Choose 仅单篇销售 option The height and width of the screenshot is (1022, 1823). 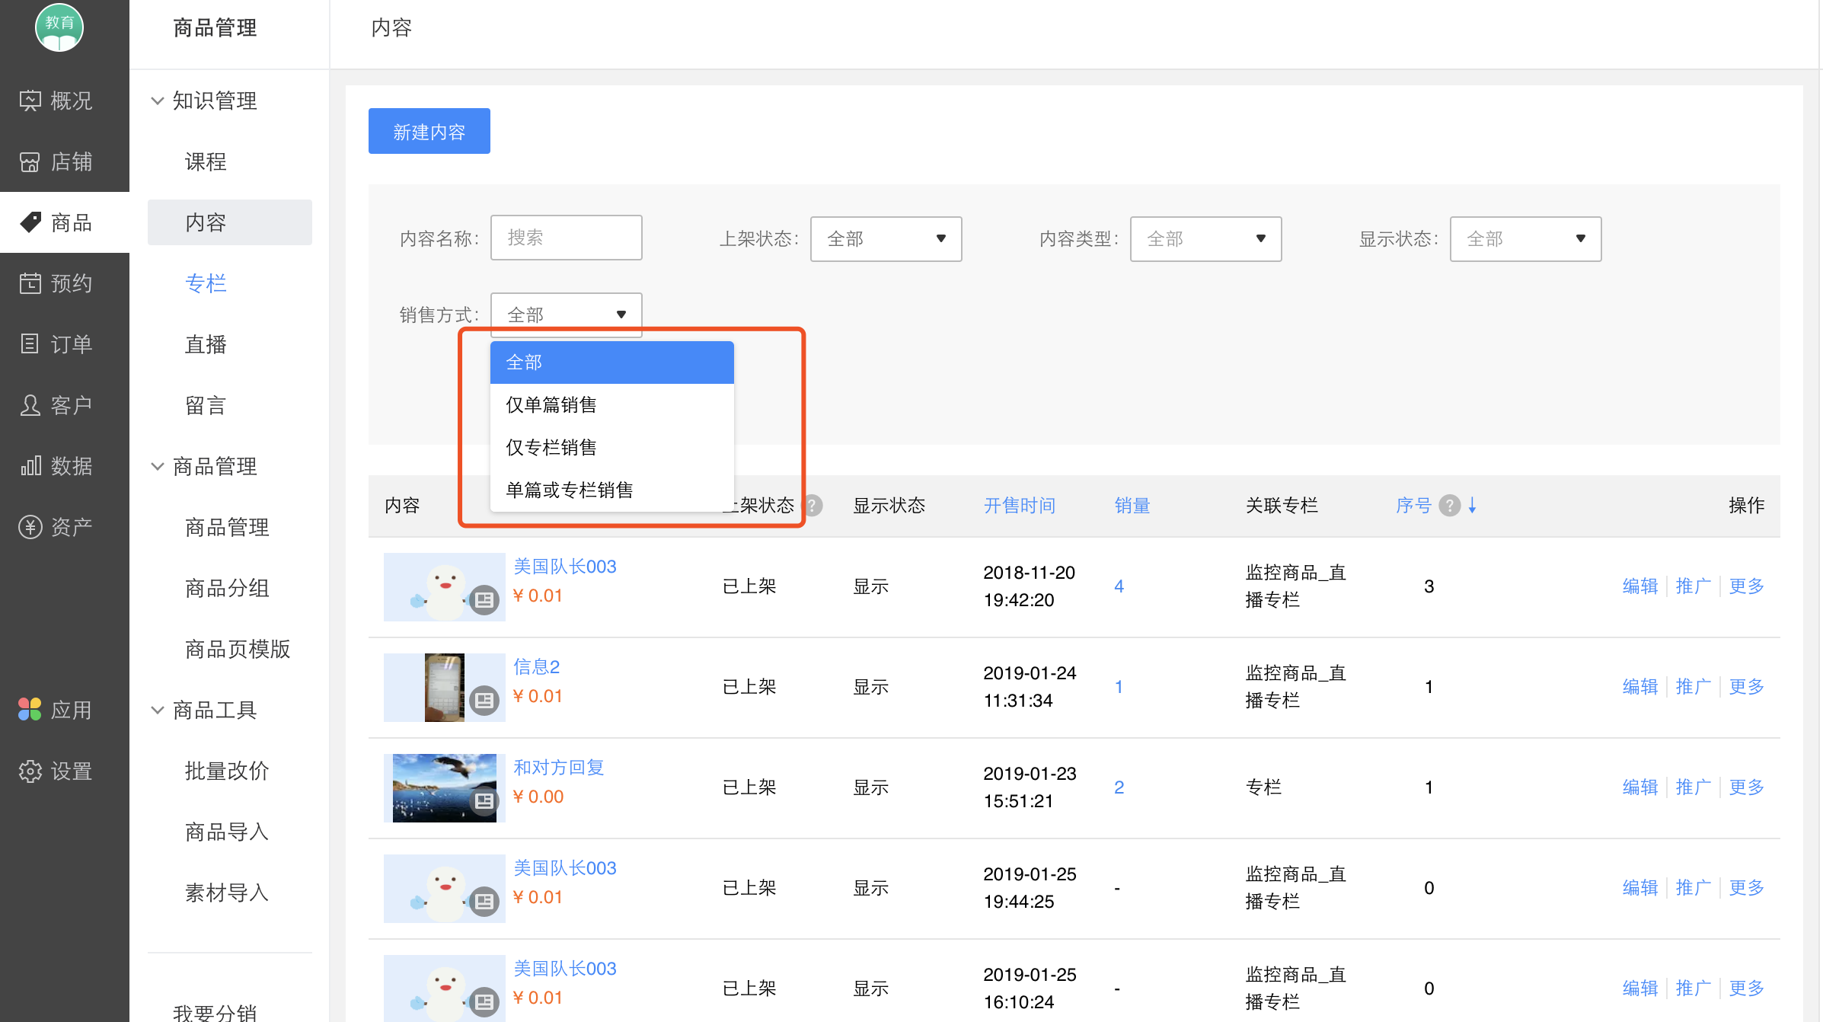click(x=611, y=405)
